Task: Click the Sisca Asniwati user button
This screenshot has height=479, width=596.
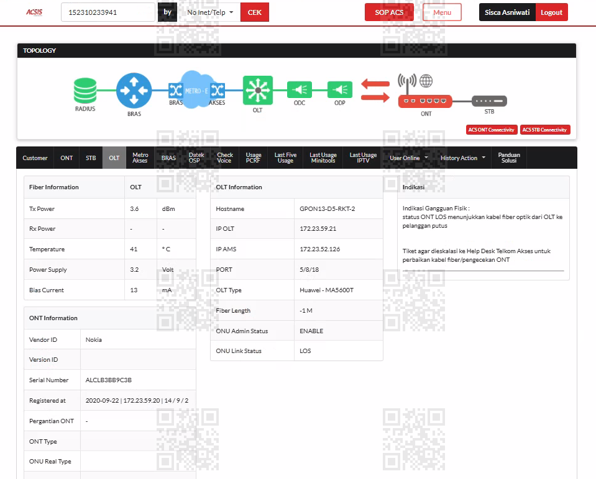Action: [x=507, y=12]
